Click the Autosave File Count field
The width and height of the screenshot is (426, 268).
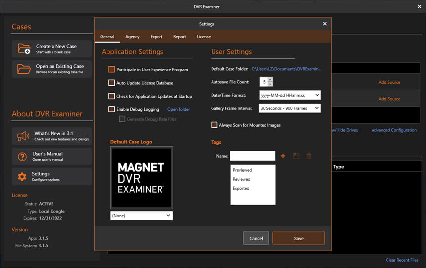tap(264, 82)
